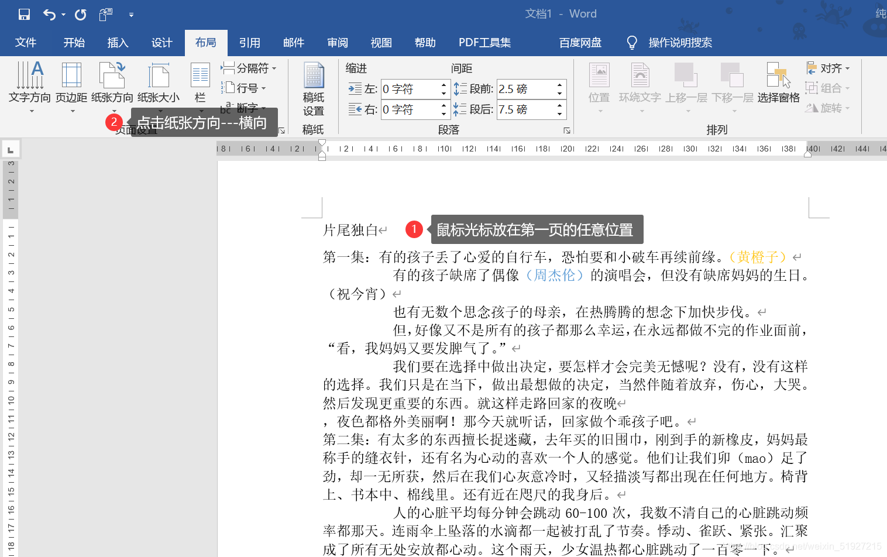Click the 文字方向 text direction icon

pos(29,75)
